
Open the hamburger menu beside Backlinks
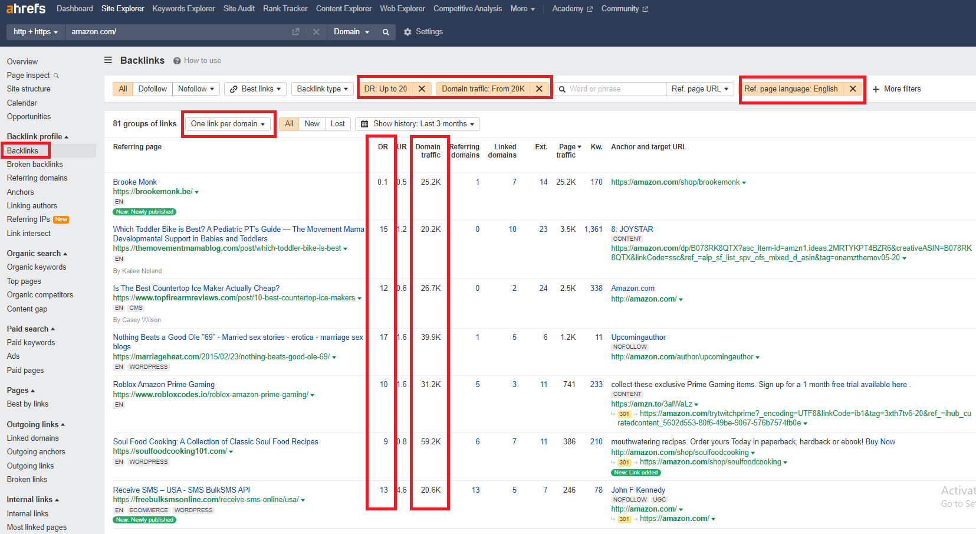108,60
